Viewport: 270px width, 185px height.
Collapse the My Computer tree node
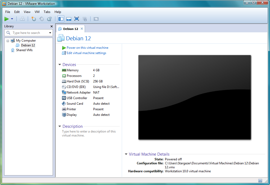(x=8, y=41)
